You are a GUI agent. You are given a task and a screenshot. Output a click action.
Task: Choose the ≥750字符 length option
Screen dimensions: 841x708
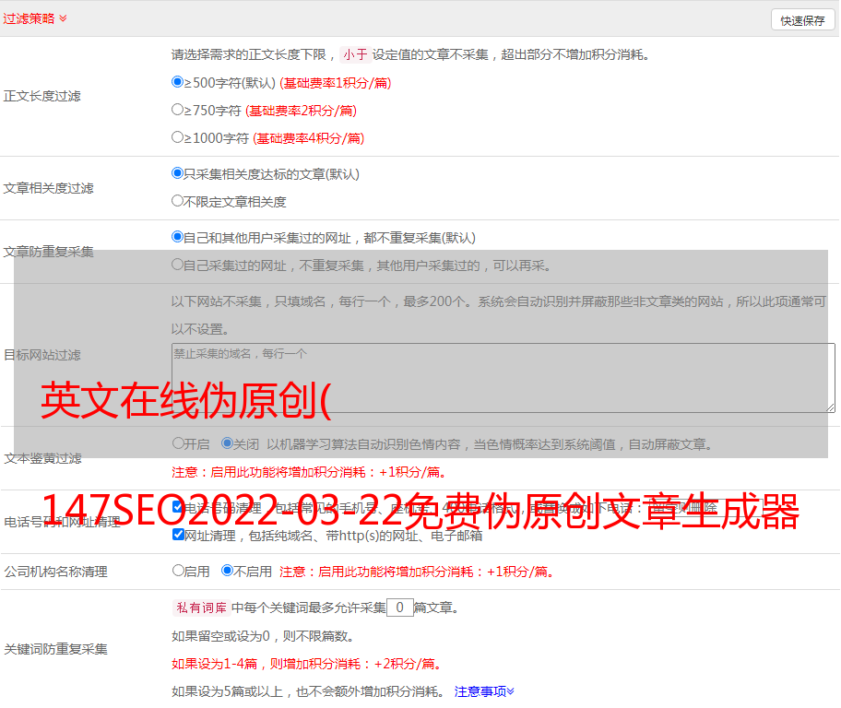click(177, 110)
